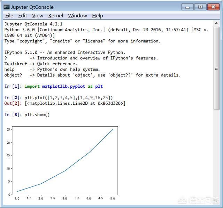The height and width of the screenshot is (208, 223).
Task: Click the import matplotlib.pyplot input line
Action: coord(63,86)
